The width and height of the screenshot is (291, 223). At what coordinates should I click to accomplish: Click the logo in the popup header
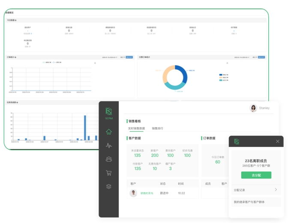tap(237, 142)
